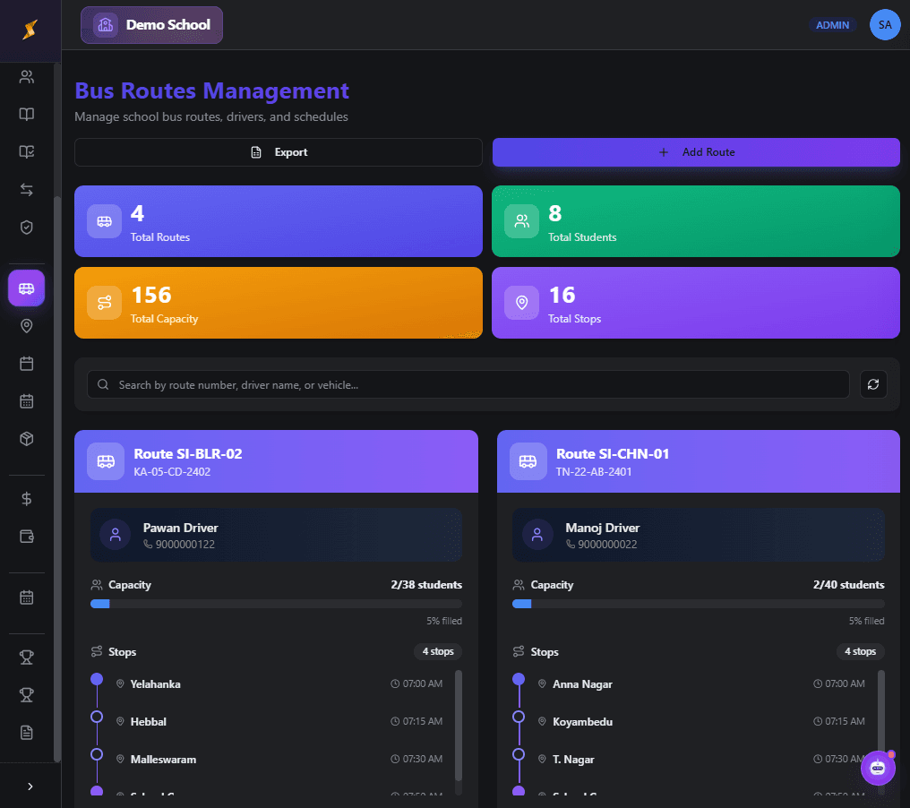
Task: Open the users sidebar icon
Action: pyautogui.click(x=27, y=77)
